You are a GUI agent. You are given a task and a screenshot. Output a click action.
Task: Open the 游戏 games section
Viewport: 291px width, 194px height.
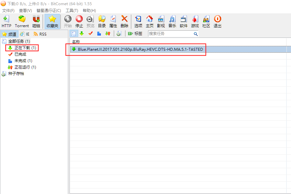195,21
